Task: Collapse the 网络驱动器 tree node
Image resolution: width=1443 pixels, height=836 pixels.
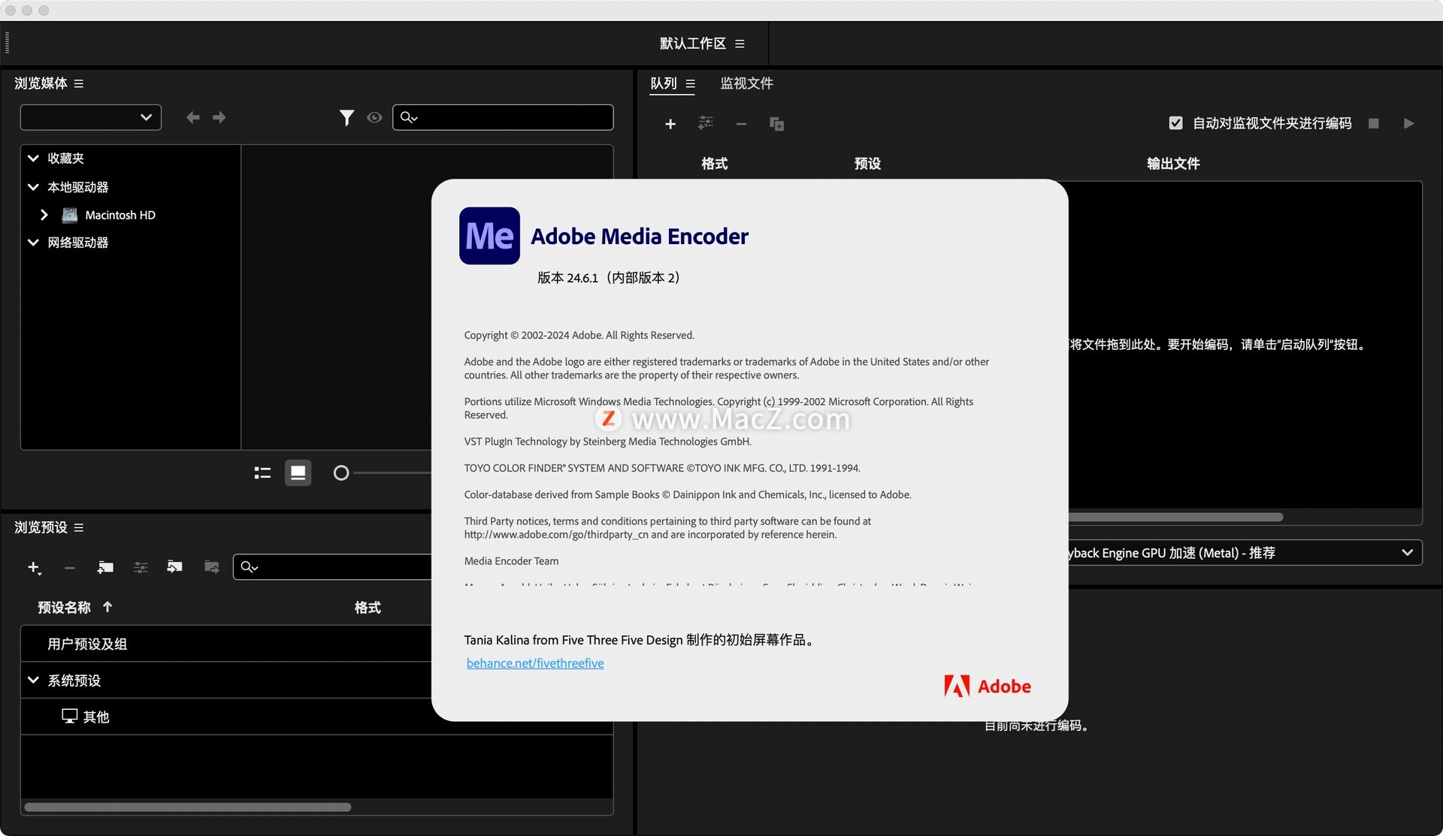Action: (x=33, y=243)
